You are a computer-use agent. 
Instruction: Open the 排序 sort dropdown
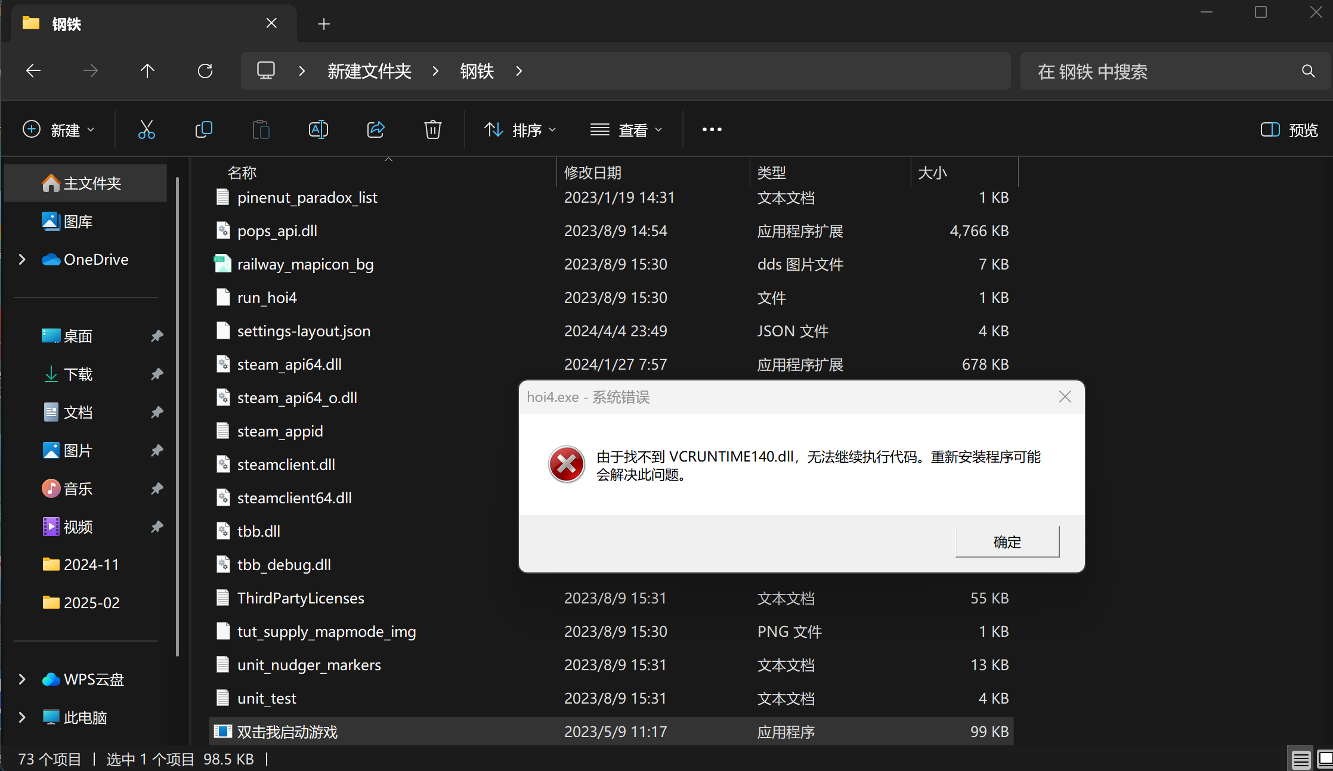[x=519, y=129]
